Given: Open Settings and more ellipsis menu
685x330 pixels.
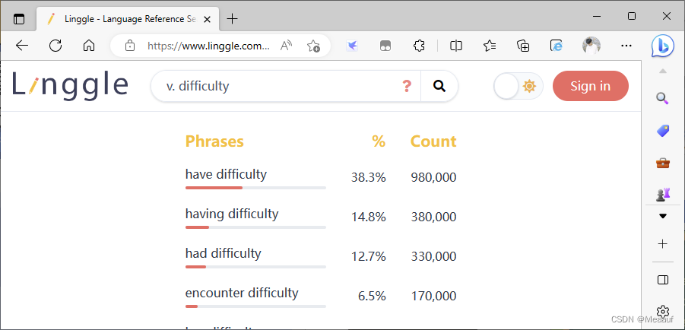Looking at the screenshot, I should [626, 46].
